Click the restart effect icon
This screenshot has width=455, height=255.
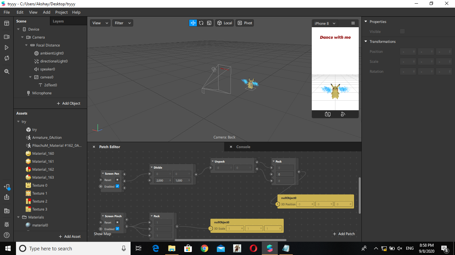coord(7,58)
